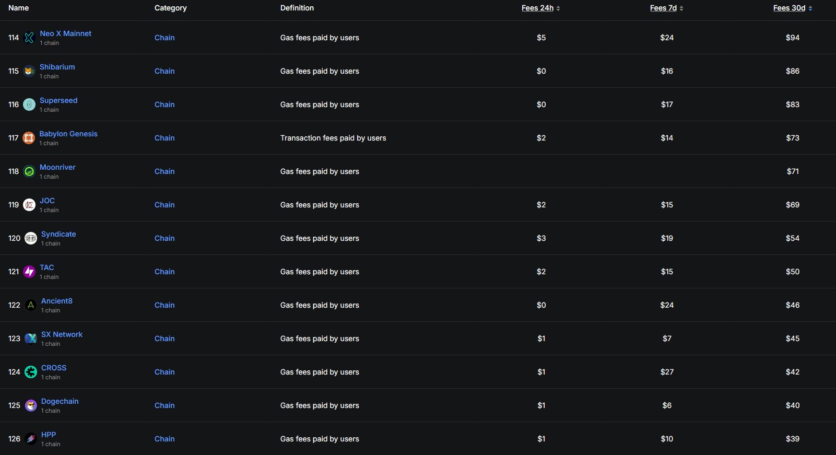The height and width of the screenshot is (455, 836).
Task: Click the Chain category for Moonriver
Action: coord(164,171)
